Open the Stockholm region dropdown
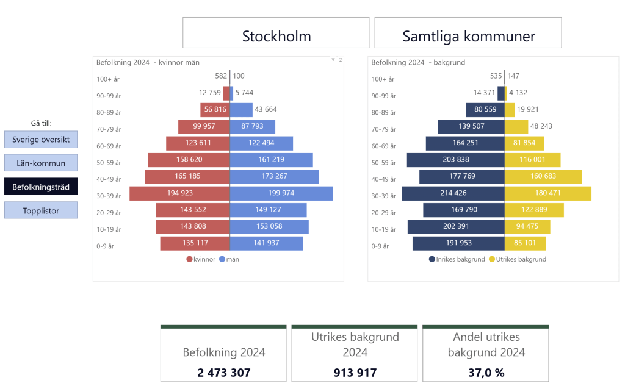 276,33
